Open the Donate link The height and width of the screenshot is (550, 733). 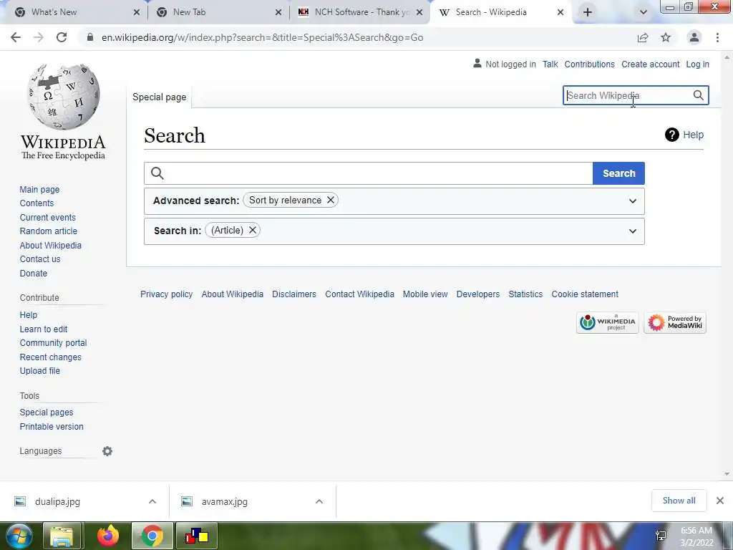tap(33, 273)
